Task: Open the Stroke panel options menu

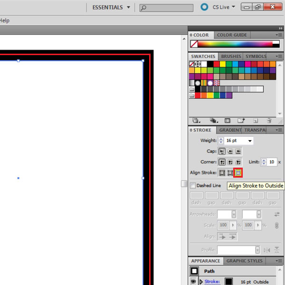Action: (279, 130)
